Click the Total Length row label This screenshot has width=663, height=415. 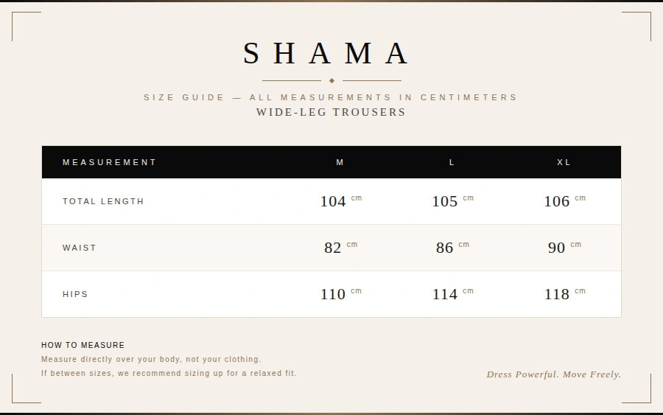pyautogui.click(x=103, y=201)
